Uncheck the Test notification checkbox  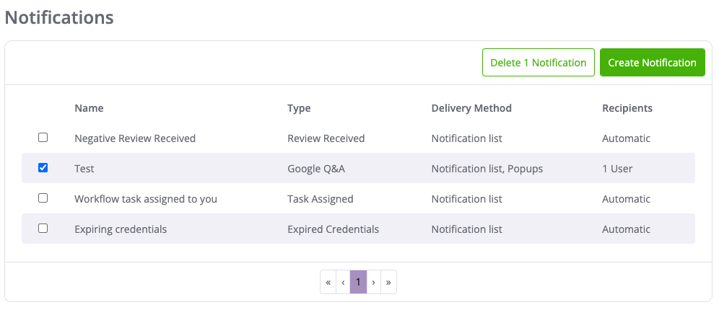click(x=43, y=168)
